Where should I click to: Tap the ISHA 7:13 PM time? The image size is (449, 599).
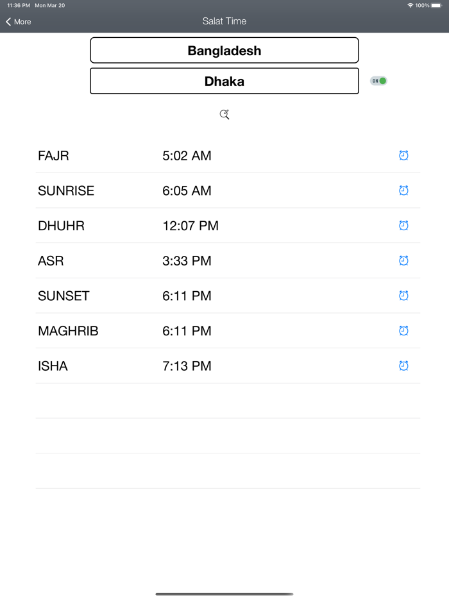click(187, 366)
